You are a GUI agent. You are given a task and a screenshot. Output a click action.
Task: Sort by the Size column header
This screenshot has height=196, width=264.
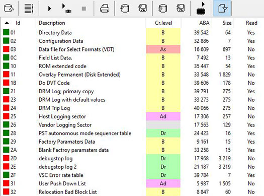pyautogui.click(x=227, y=23)
